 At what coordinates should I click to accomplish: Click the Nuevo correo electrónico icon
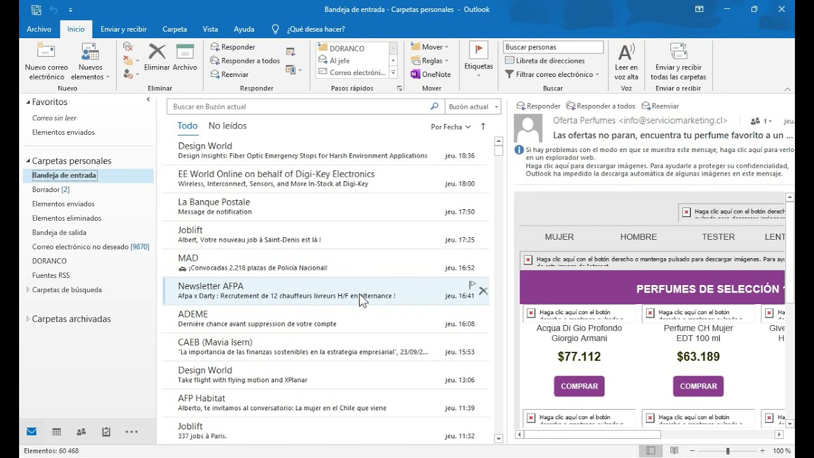point(46,52)
